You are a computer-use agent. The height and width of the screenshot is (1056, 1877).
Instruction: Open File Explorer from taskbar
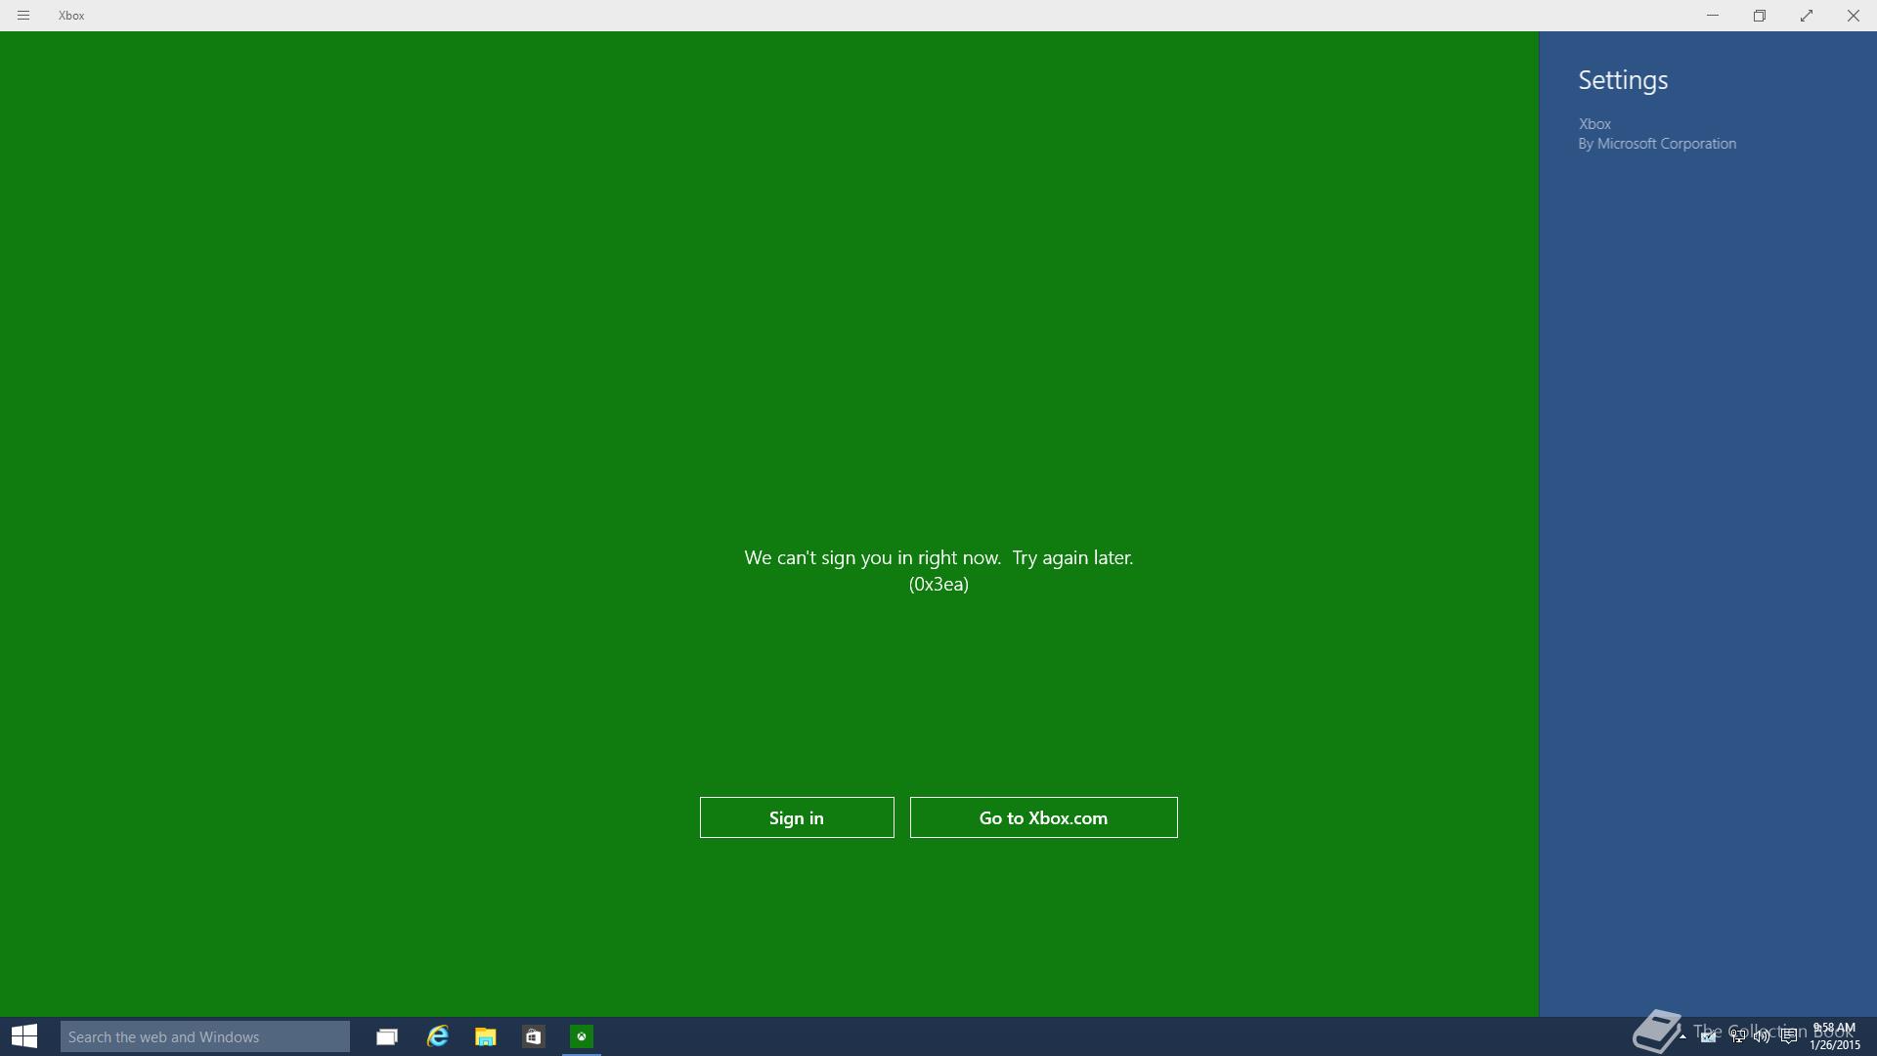point(485,1036)
